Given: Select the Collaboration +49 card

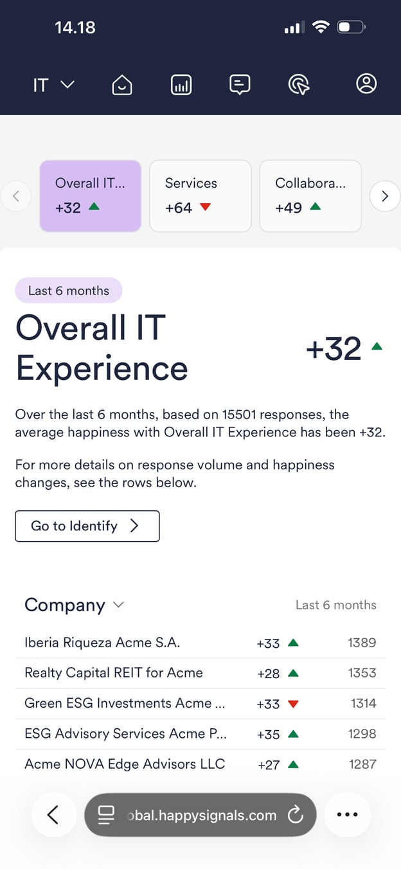Looking at the screenshot, I should point(310,195).
